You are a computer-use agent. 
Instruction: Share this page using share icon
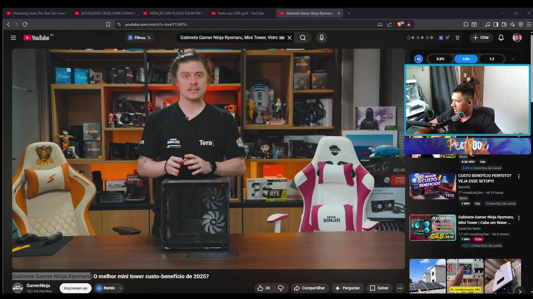pos(389,25)
